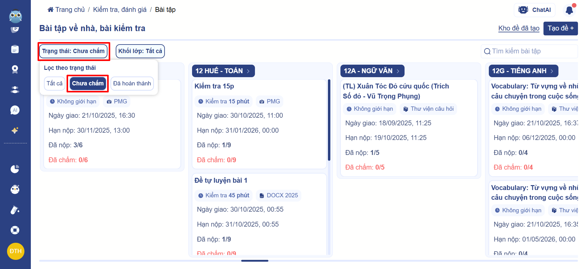585x269 pixels.
Task: Click the owl logo in the sidebar
Action: [15, 16]
